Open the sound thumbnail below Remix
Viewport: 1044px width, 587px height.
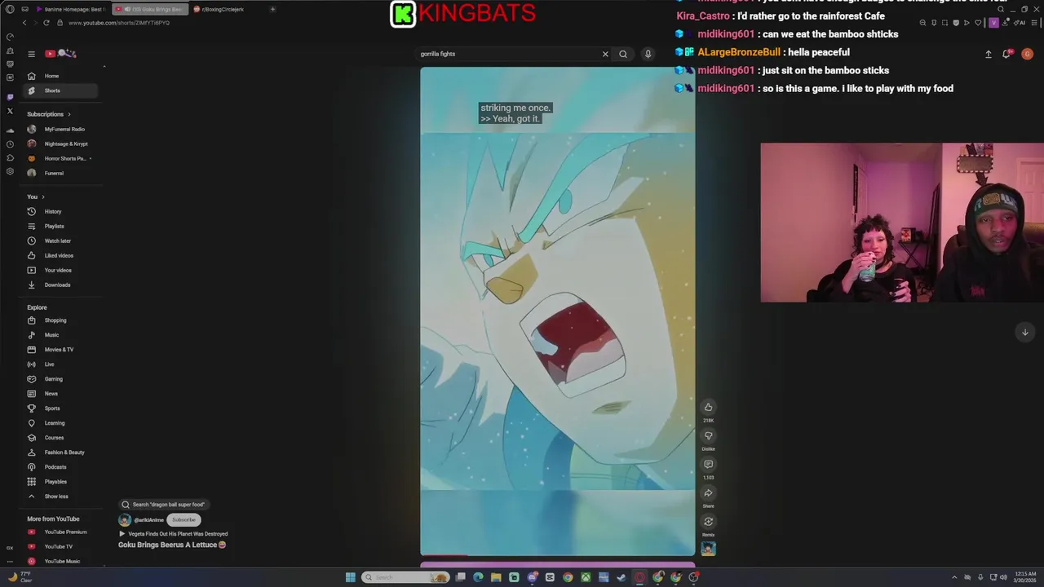[708, 549]
